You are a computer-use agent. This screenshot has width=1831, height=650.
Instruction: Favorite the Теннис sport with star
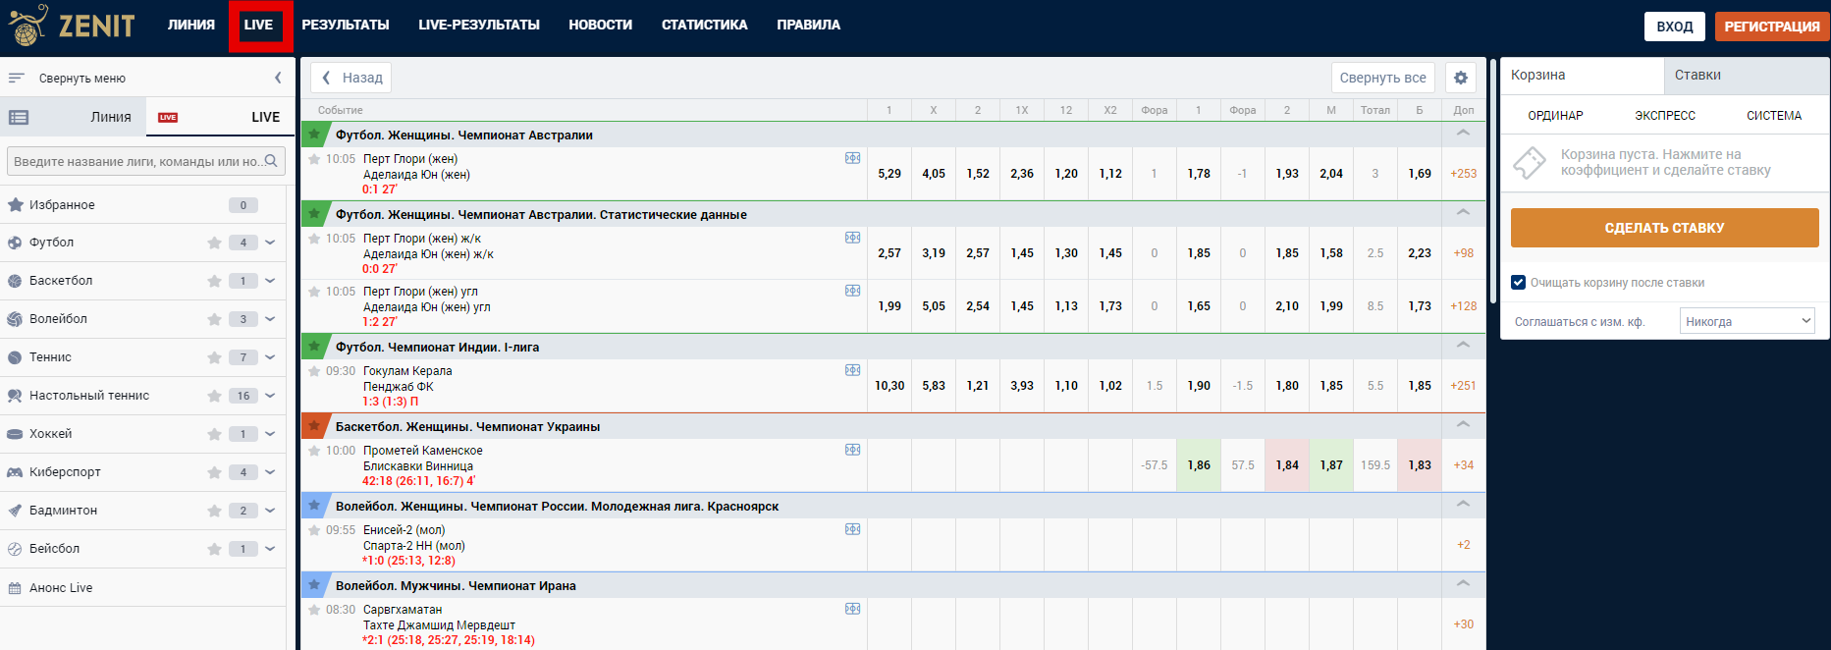pyautogui.click(x=214, y=357)
